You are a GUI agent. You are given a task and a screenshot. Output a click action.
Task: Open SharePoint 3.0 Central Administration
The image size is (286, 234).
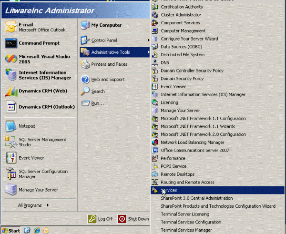[x=217, y=198]
